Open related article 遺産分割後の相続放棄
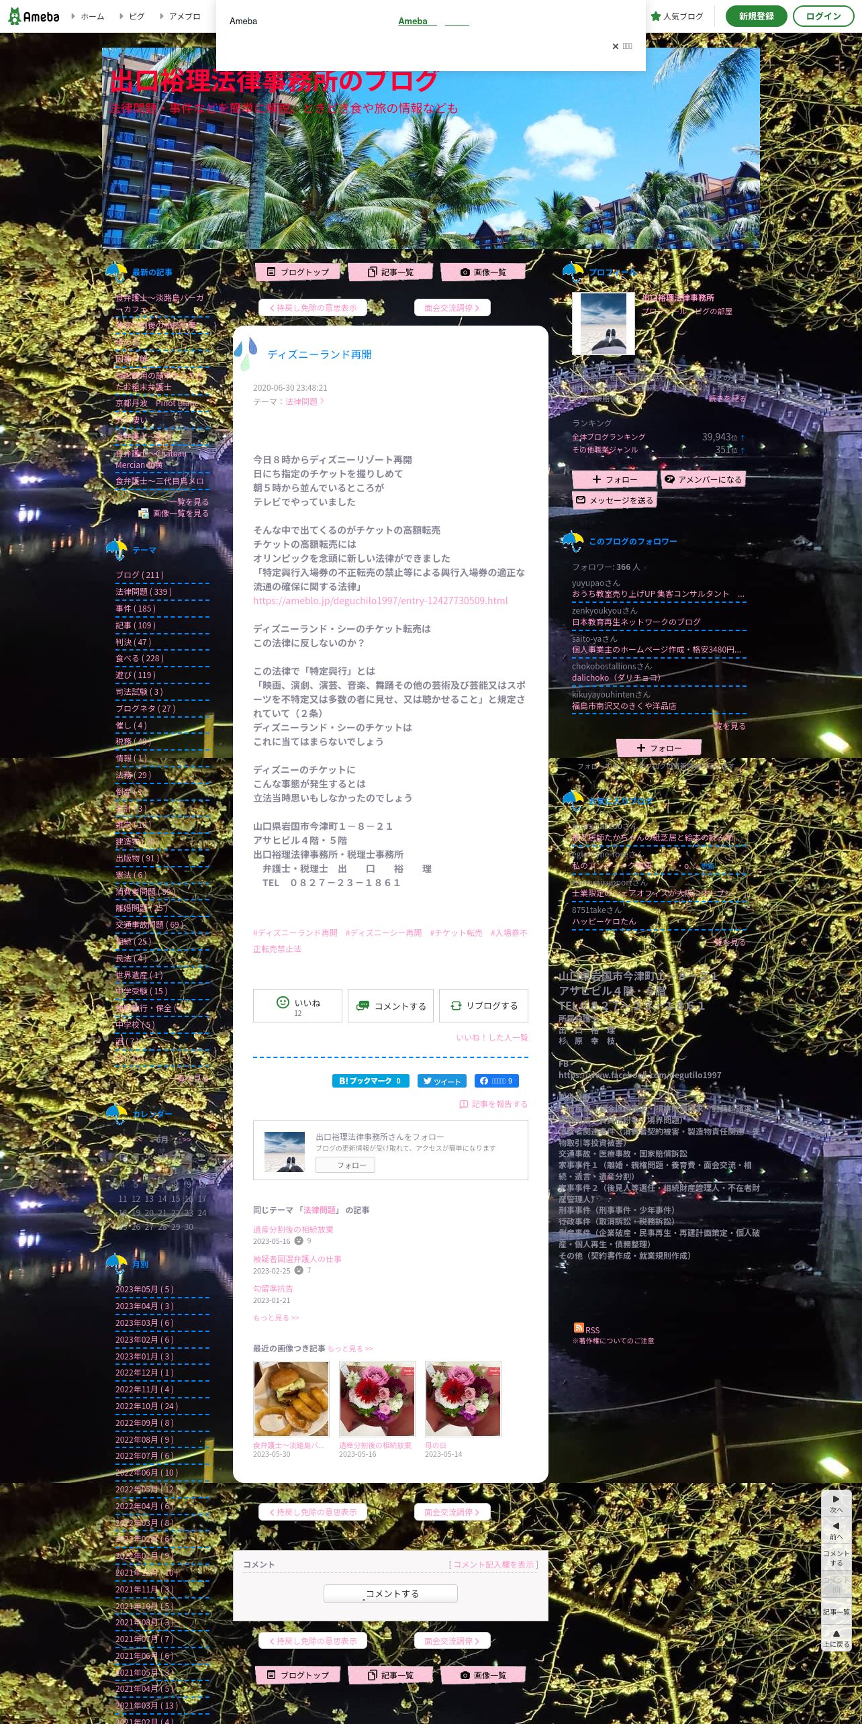Viewport: 862px width, 1724px height. coord(293,1229)
